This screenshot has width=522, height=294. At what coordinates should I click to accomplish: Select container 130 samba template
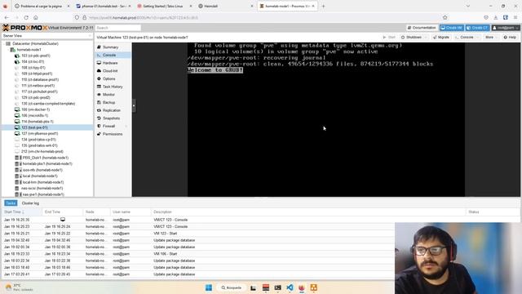(48, 104)
